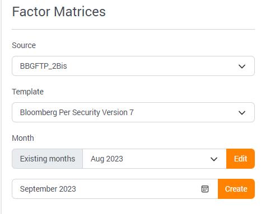Click the orange Edit button
Screen dimensions: 261x214
240,159
